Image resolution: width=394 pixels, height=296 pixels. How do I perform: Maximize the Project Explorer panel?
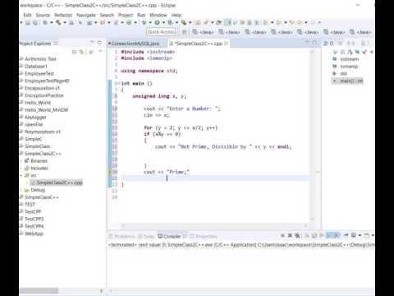pyautogui.click(x=99, y=43)
